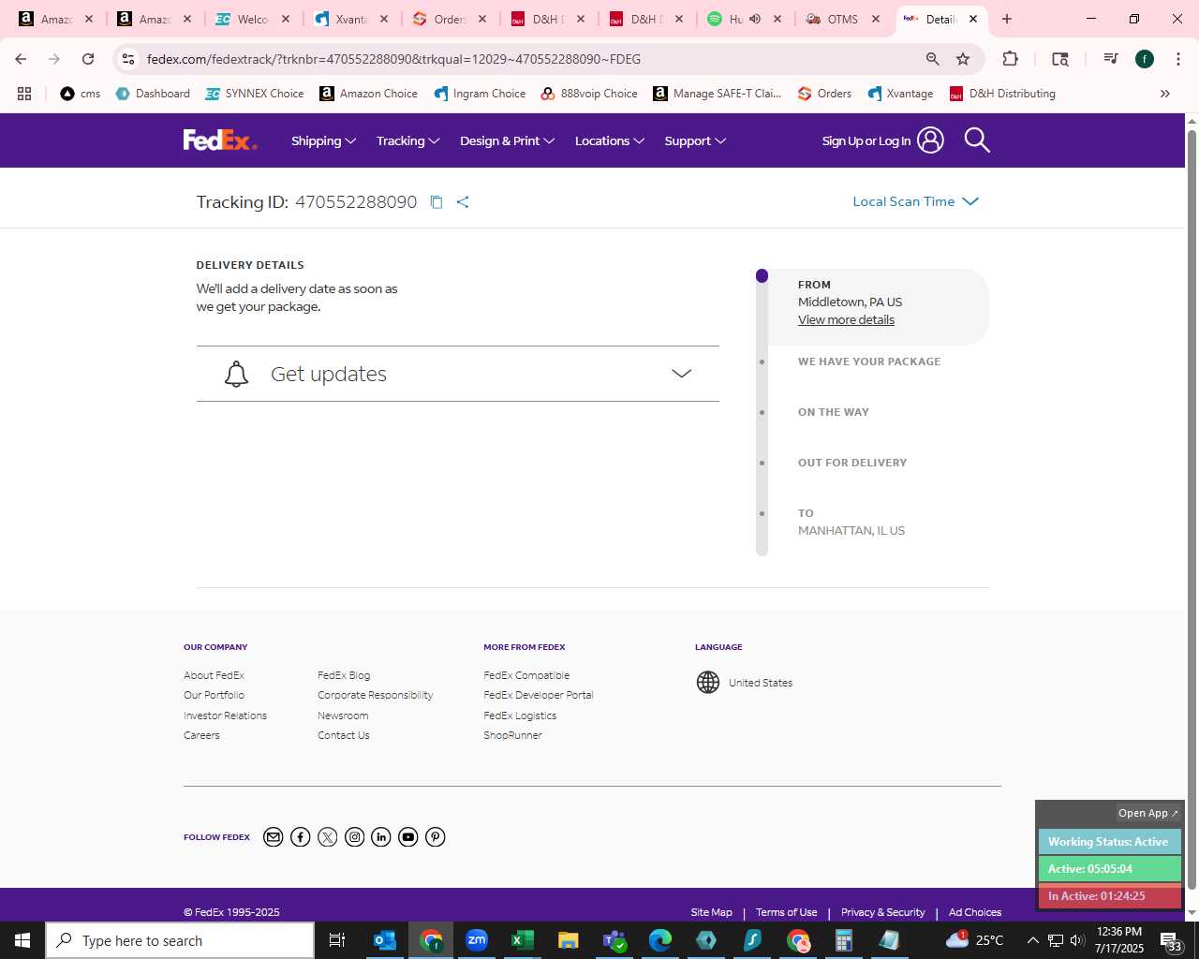Switch to the Welcome SYNNEX tab
The width and height of the screenshot is (1199, 959).
click(254, 19)
